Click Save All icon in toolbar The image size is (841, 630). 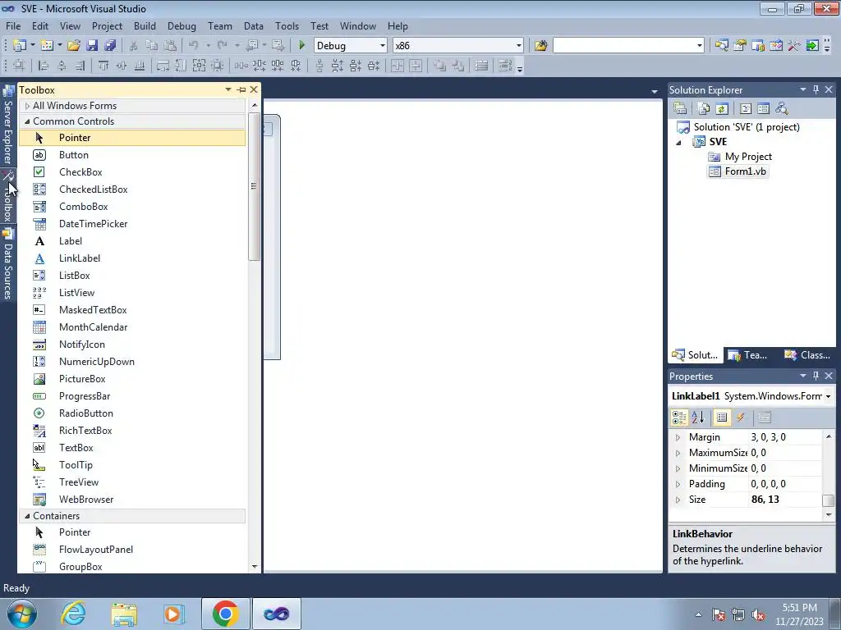point(110,46)
